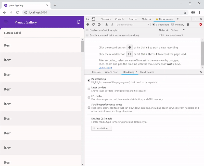
Task: Enable Scrolling performance issues checkbox
Action: pyautogui.click(x=89, y=108)
